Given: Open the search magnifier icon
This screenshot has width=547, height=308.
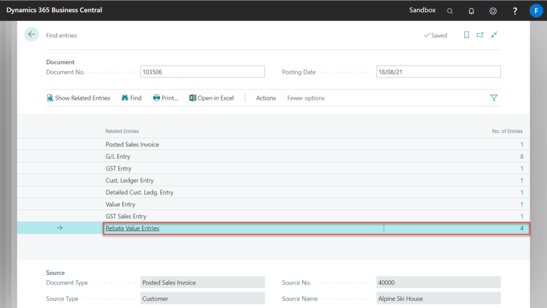Looking at the screenshot, I should coord(450,11).
